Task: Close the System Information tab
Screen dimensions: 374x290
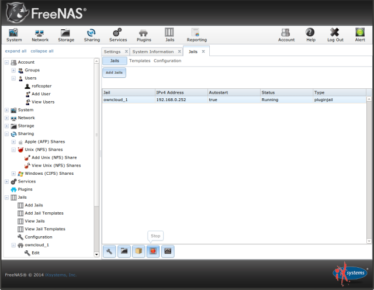Action: pos(179,51)
